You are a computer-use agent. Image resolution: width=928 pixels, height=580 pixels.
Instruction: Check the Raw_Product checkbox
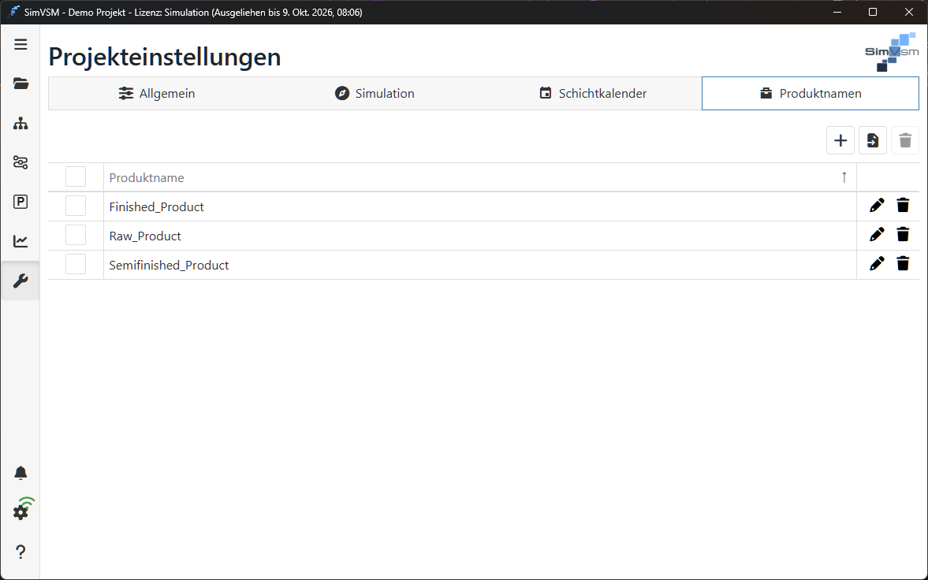76,234
